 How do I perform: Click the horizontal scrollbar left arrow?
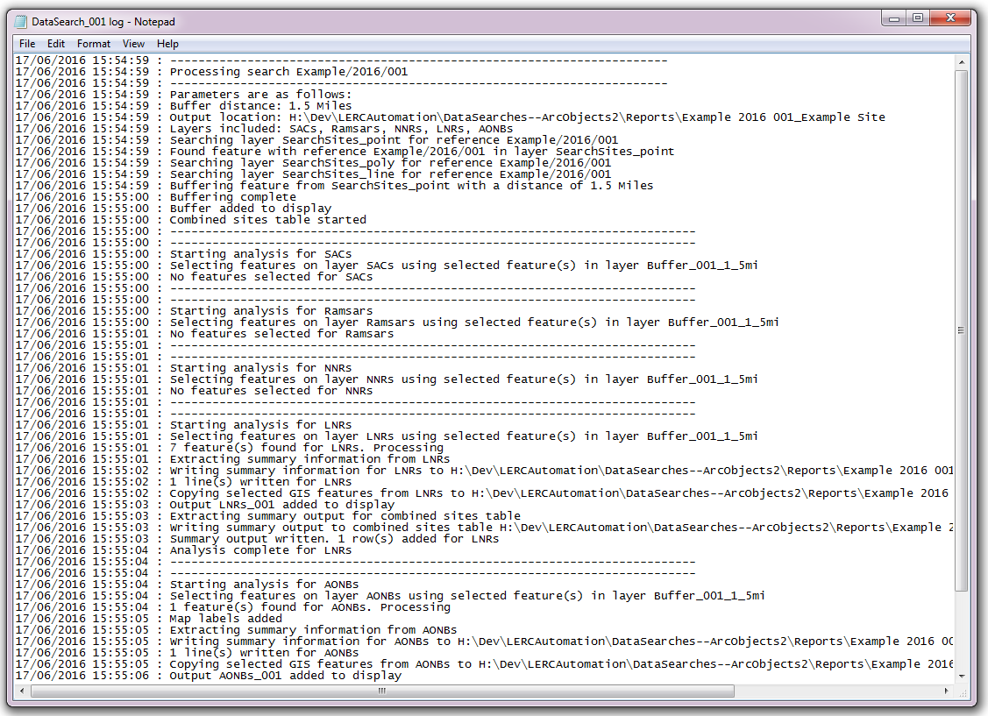[23, 691]
